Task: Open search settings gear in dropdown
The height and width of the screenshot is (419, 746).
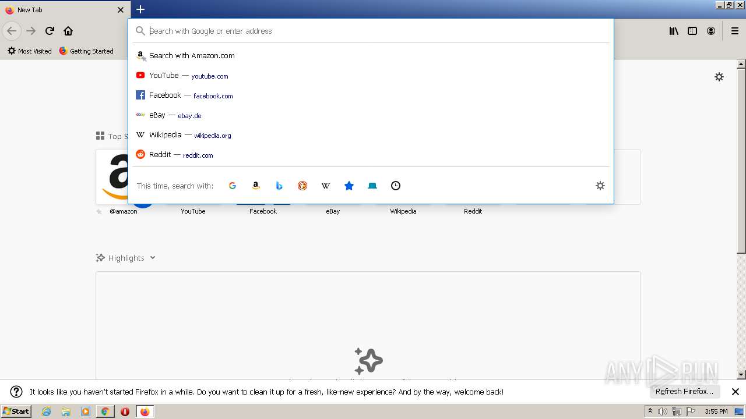Action: (600, 186)
